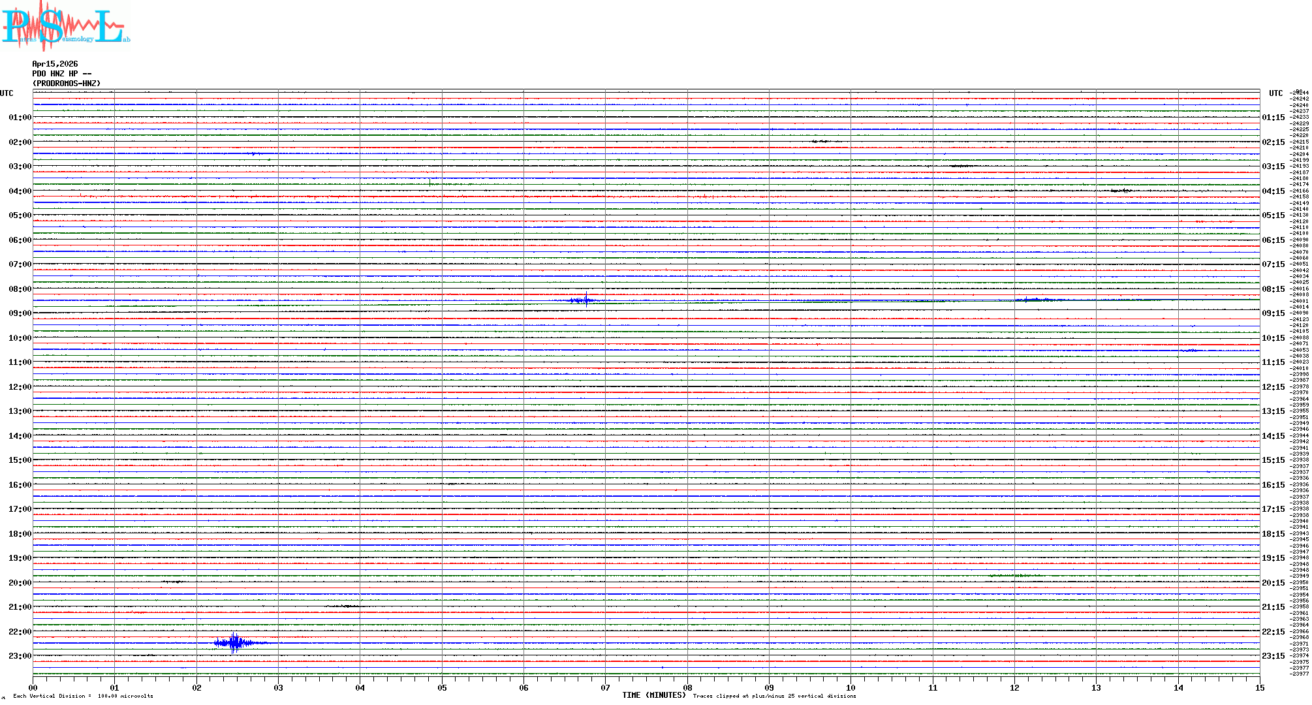
Task: Click the PSL Seismology Lab logo
Action: coord(65,25)
